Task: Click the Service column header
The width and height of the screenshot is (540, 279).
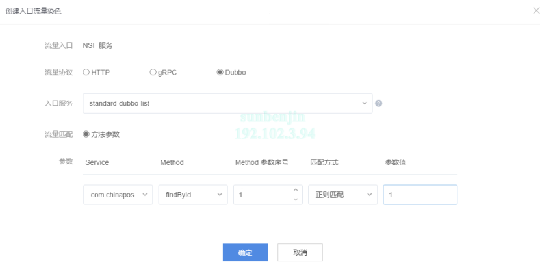Action: click(x=97, y=162)
